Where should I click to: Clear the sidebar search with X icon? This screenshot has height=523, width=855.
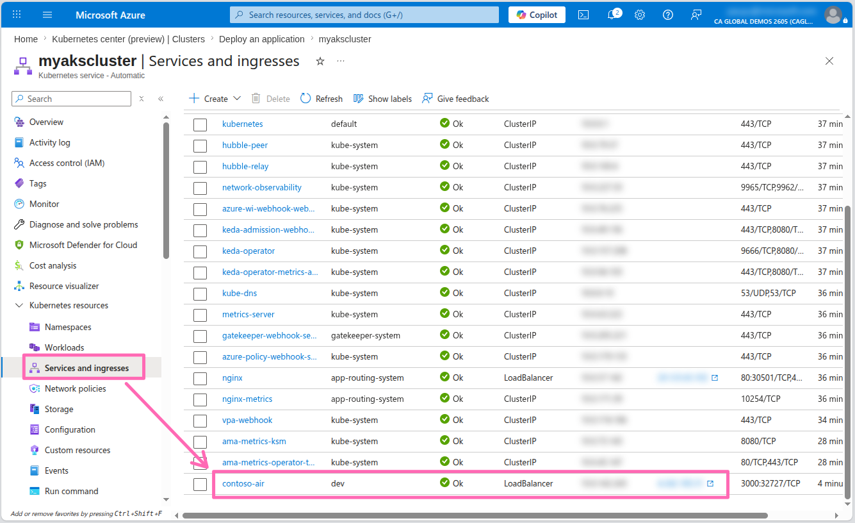[x=142, y=99]
